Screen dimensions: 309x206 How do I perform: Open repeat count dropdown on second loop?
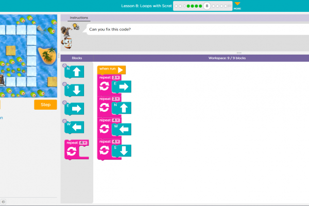tap(116, 99)
